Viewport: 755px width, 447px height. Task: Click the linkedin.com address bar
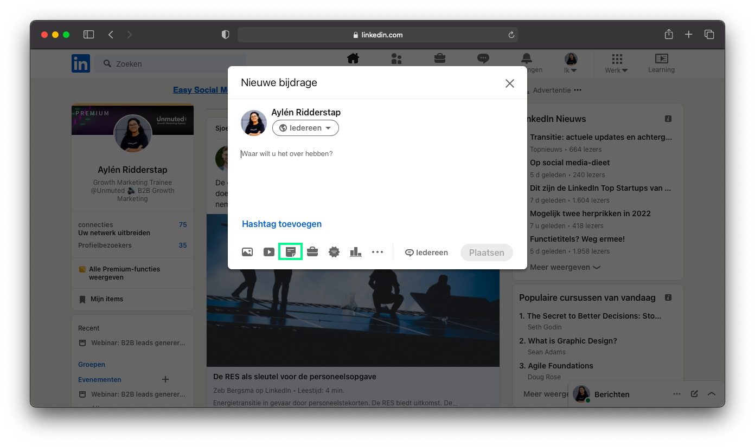(378, 35)
